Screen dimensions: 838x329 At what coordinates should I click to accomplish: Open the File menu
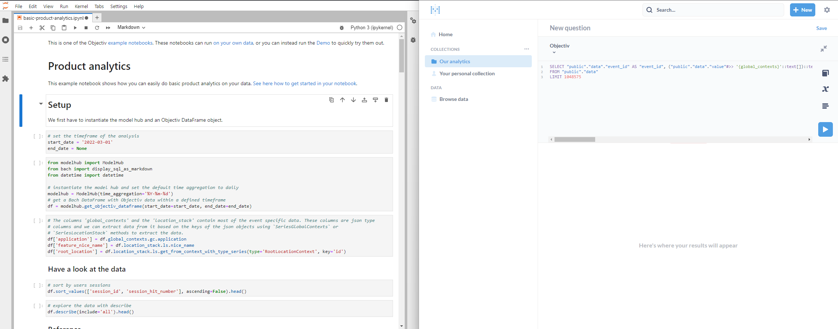19,6
